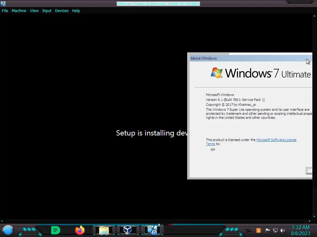Open the Devices menu
317x237 pixels.
(x=62, y=11)
